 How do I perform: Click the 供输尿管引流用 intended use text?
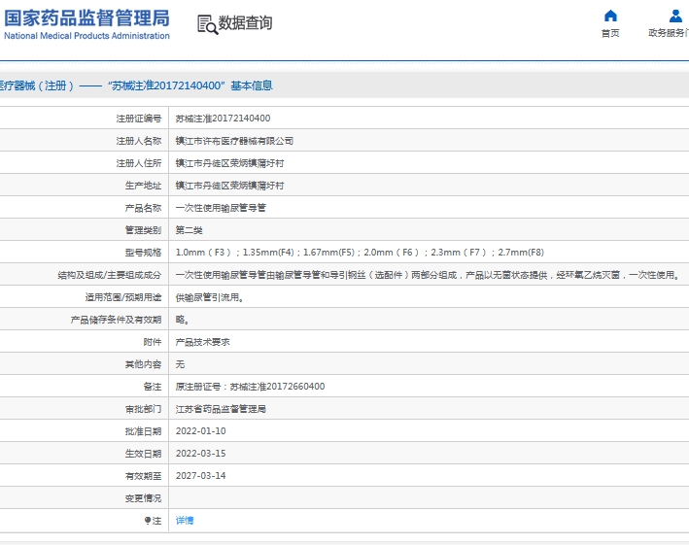210,297
